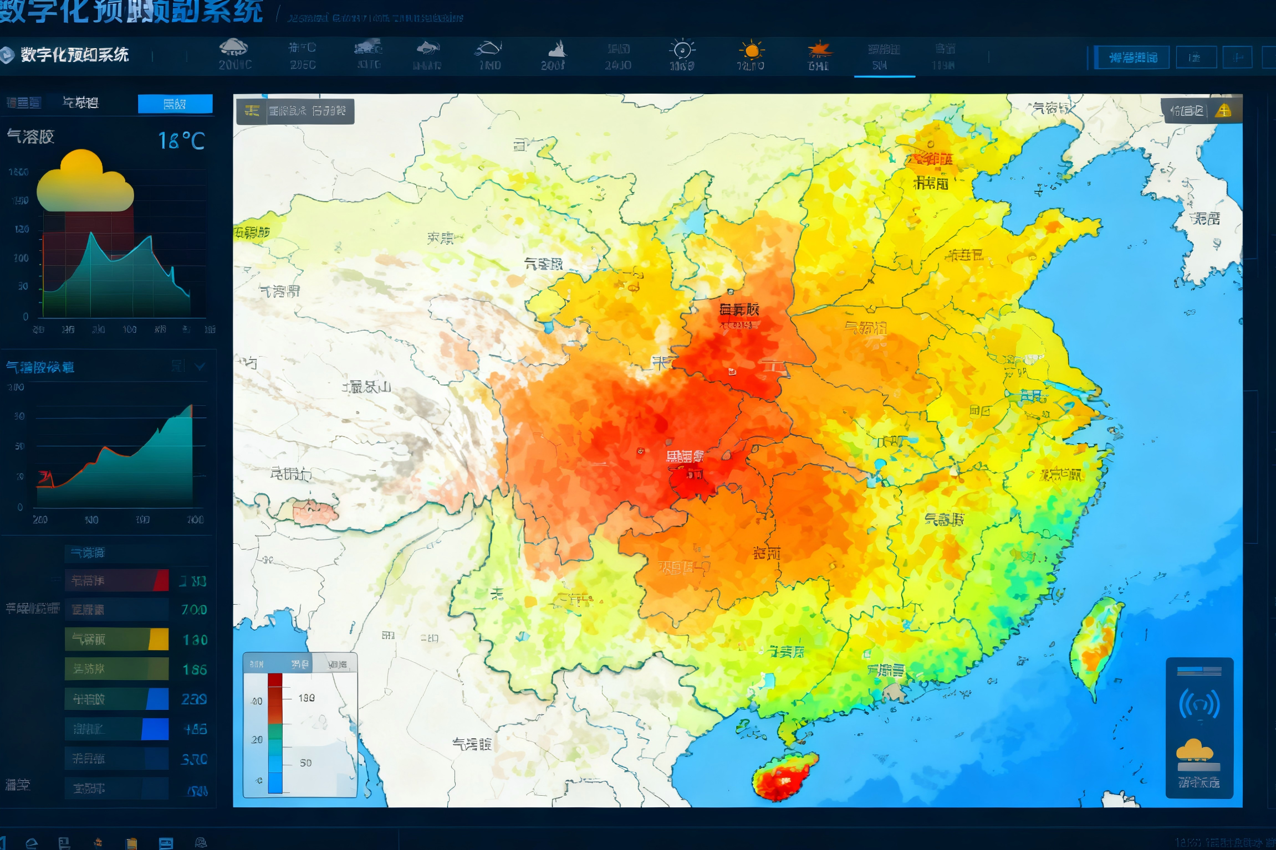This screenshot has height=850, width=1276.
Task: Open the map layers list icon at map top-left
Action: tap(252, 111)
